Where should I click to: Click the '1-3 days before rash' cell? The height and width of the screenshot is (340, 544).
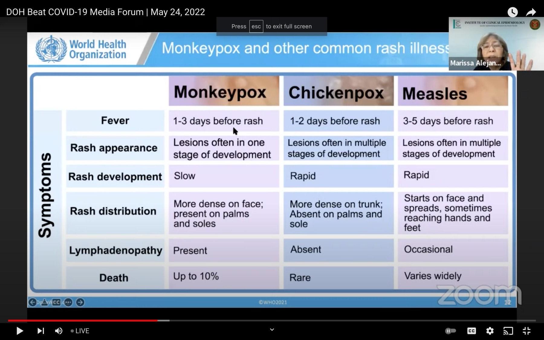(224, 121)
